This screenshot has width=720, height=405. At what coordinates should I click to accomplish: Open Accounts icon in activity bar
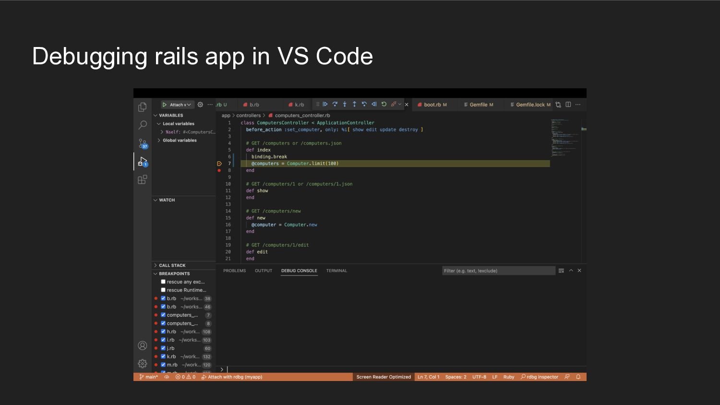coord(143,345)
